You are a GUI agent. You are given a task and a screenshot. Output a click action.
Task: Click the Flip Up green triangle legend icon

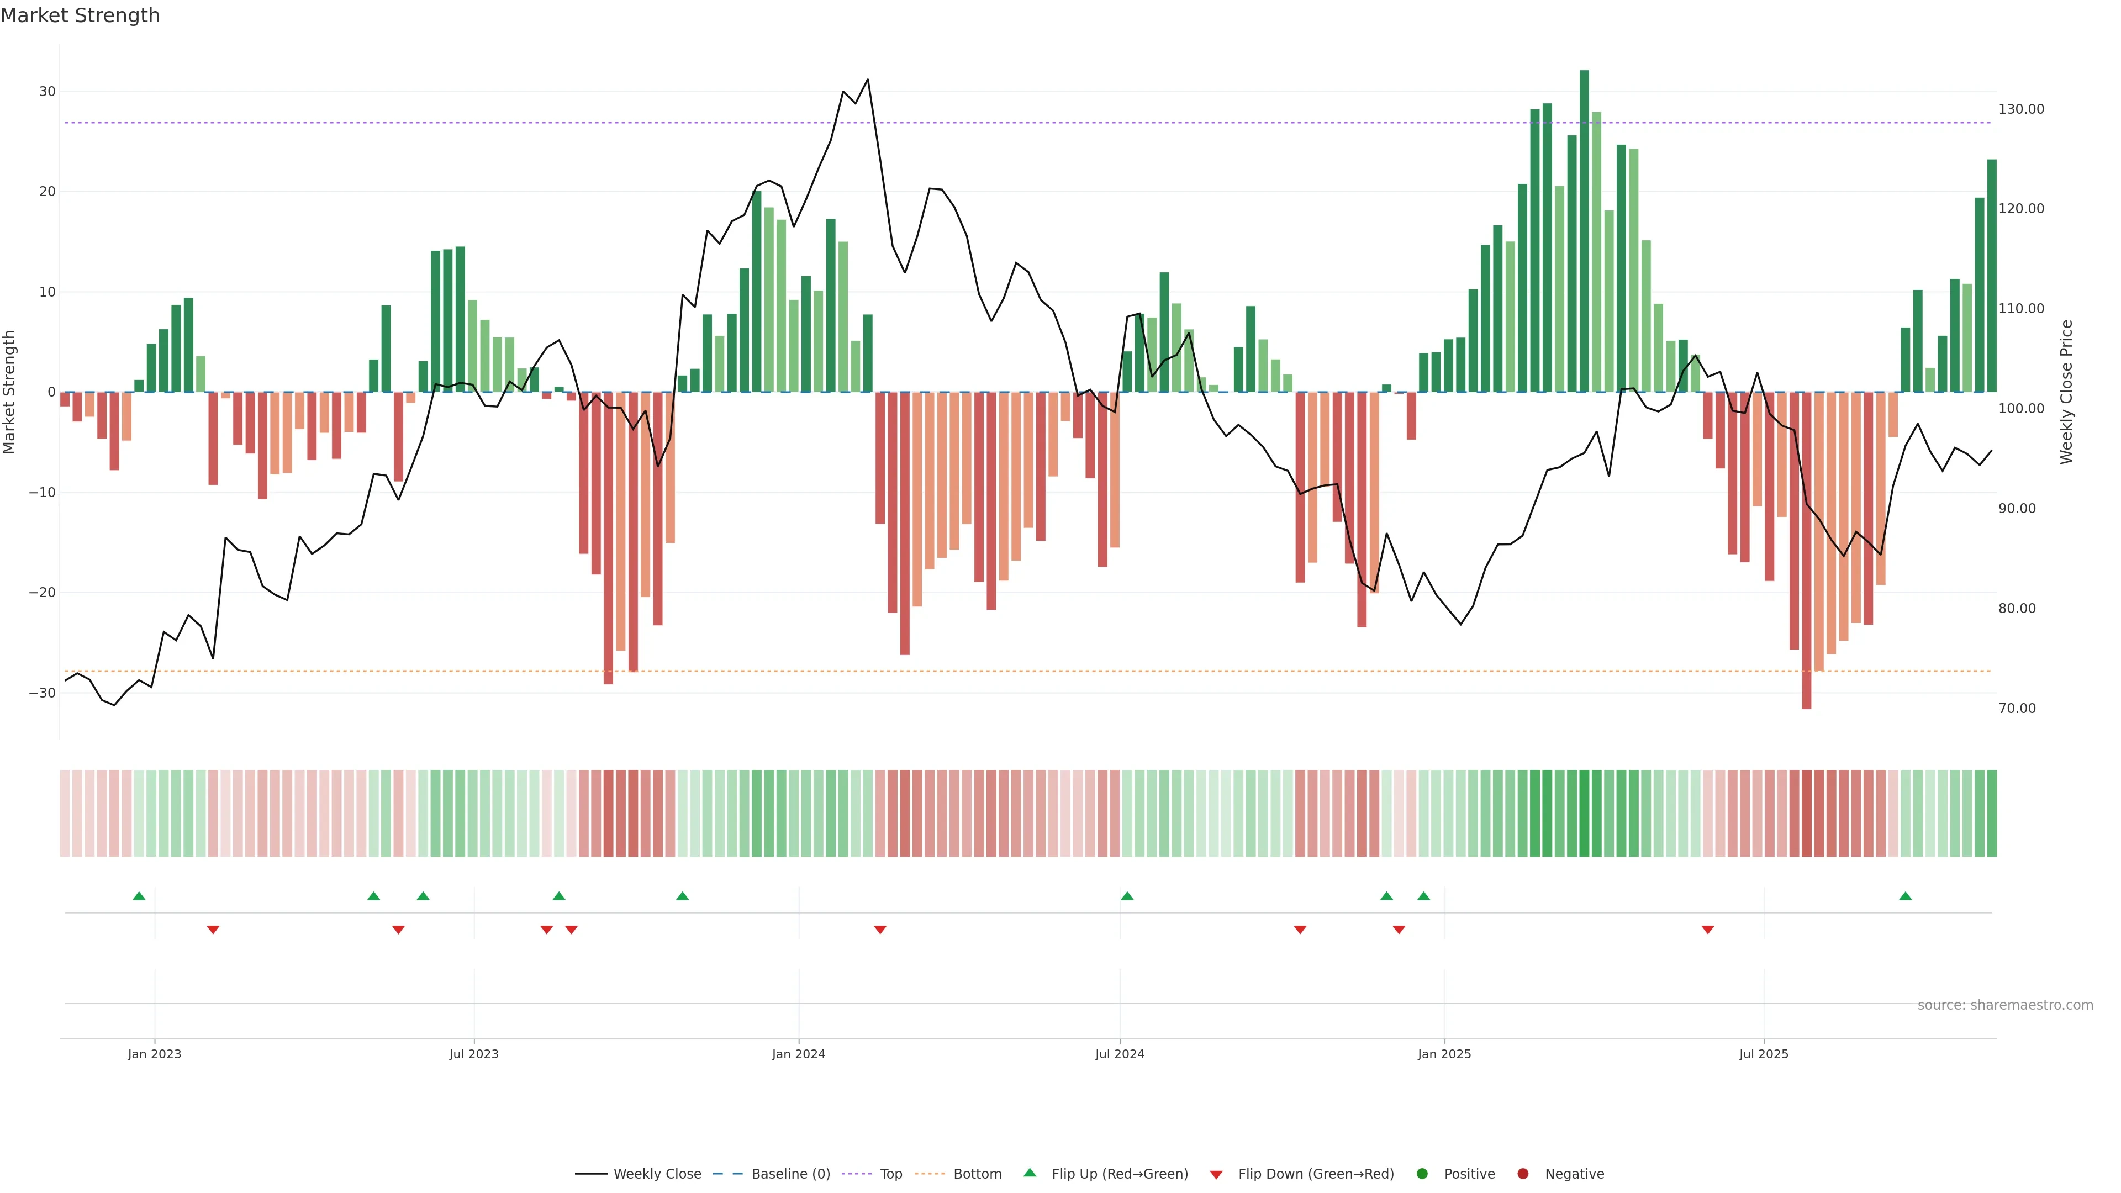coord(1029,1173)
